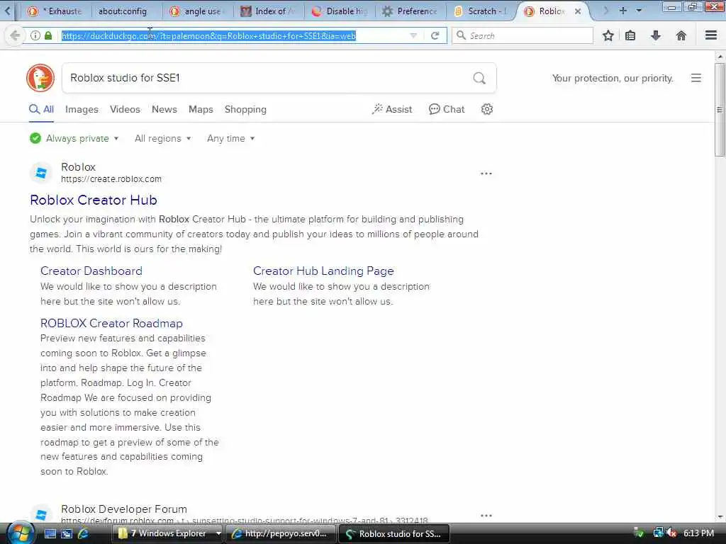Click the Roblox Developer Forum result title
This screenshot has height=544, width=726.
[x=124, y=509]
